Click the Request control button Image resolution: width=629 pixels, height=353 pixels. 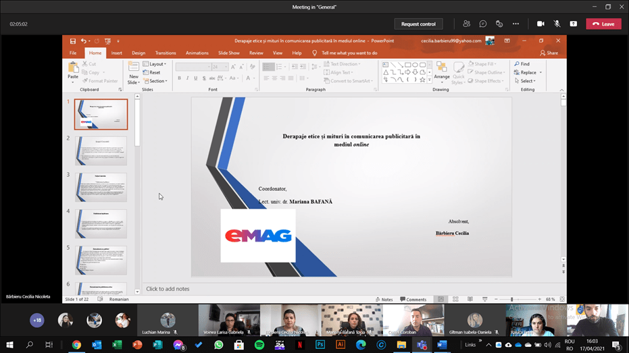418,24
